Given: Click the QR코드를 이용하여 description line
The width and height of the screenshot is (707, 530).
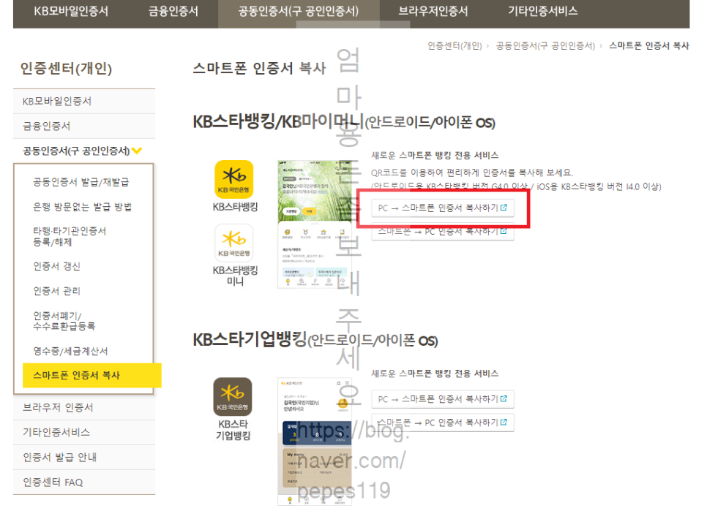Looking at the screenshot, I should (471, 173).
